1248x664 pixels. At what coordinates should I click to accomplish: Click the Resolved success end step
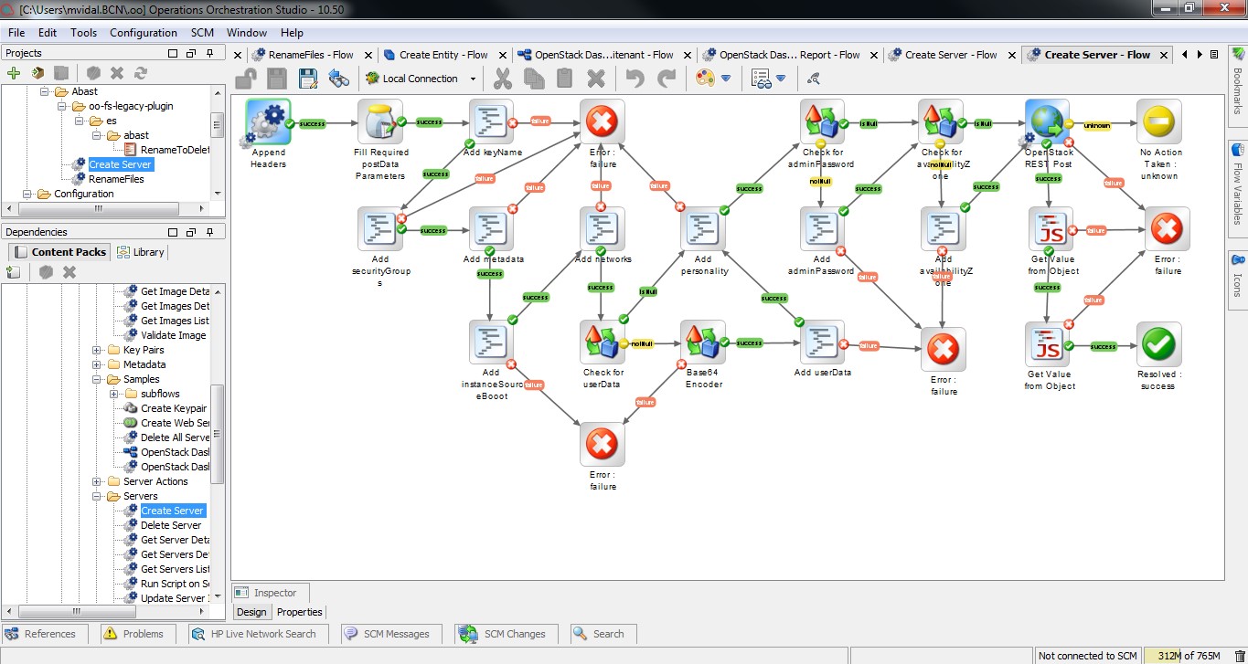(1158, 344)
